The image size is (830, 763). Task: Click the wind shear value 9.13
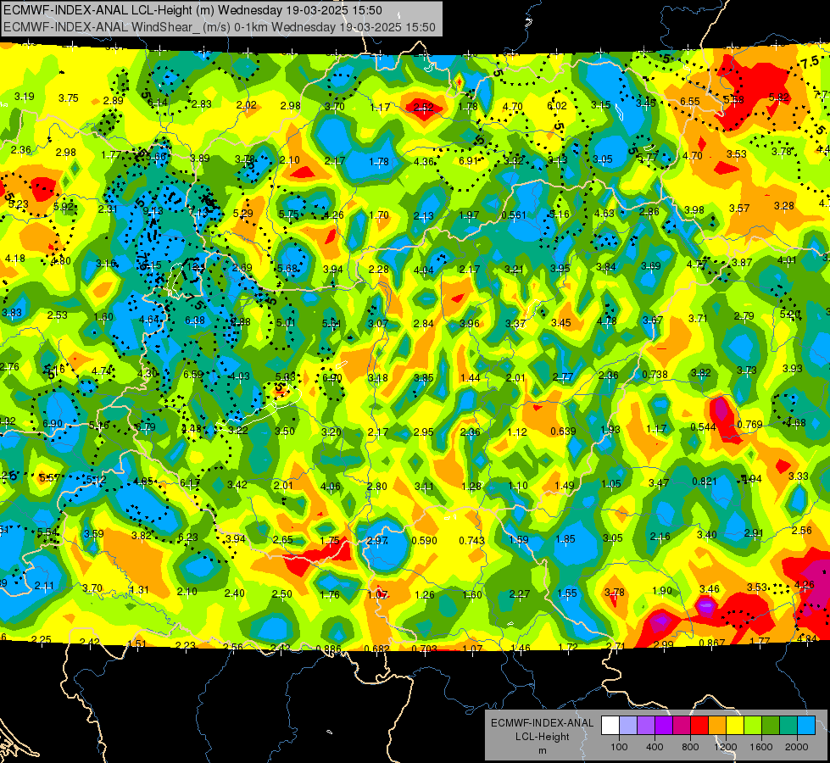tap(153, 211)
